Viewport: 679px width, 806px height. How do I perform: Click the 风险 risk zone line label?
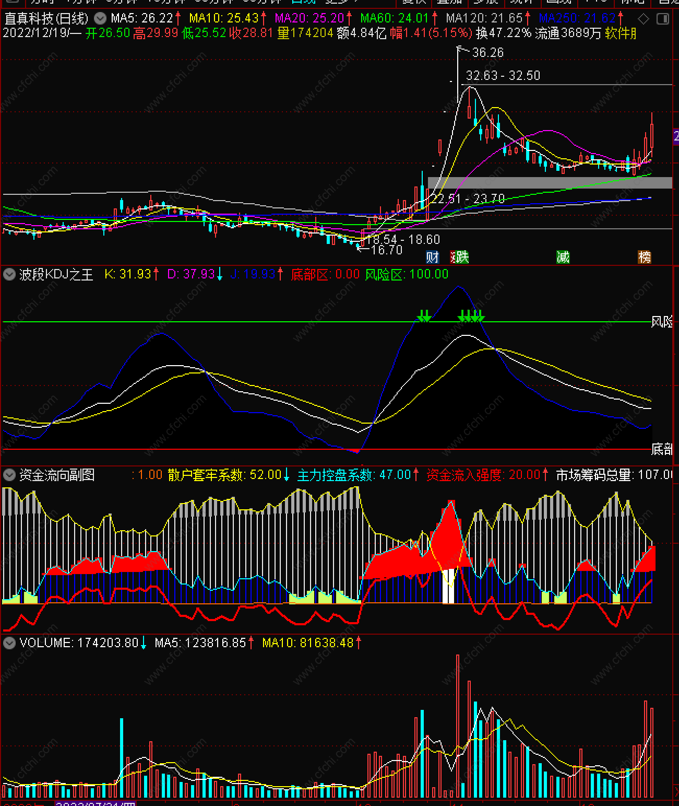click(662, 322)
